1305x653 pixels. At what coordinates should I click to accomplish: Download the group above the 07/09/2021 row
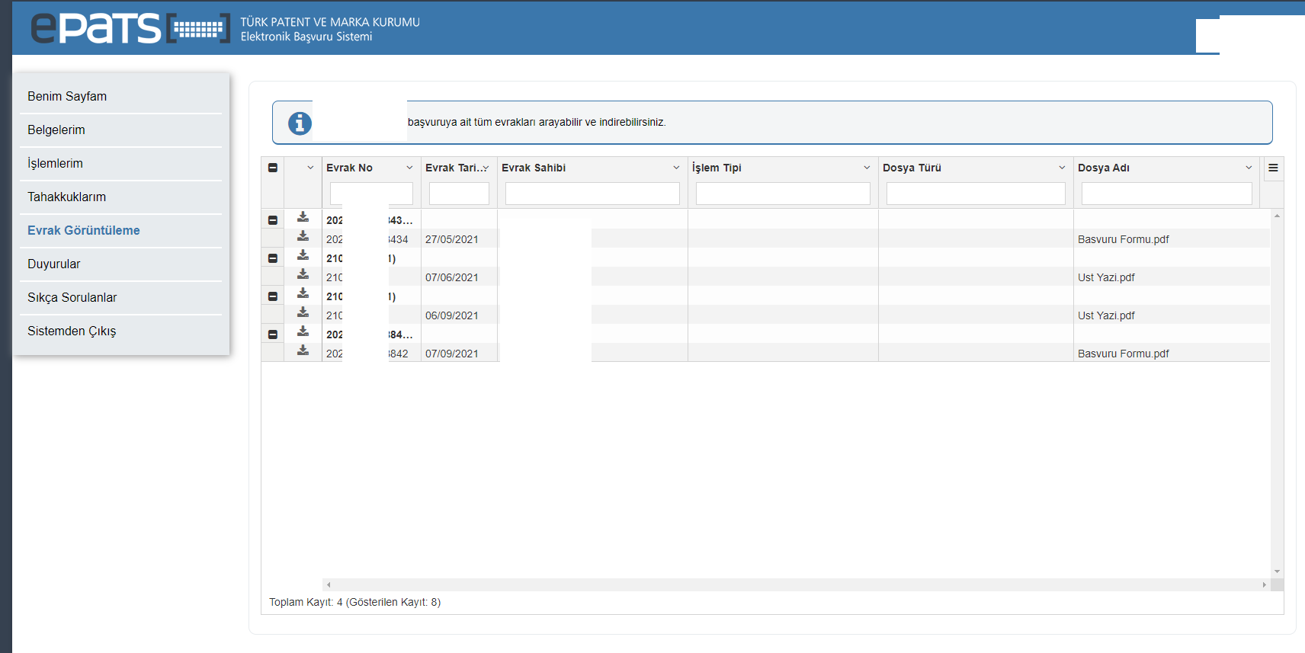click(x=303, y=331)
